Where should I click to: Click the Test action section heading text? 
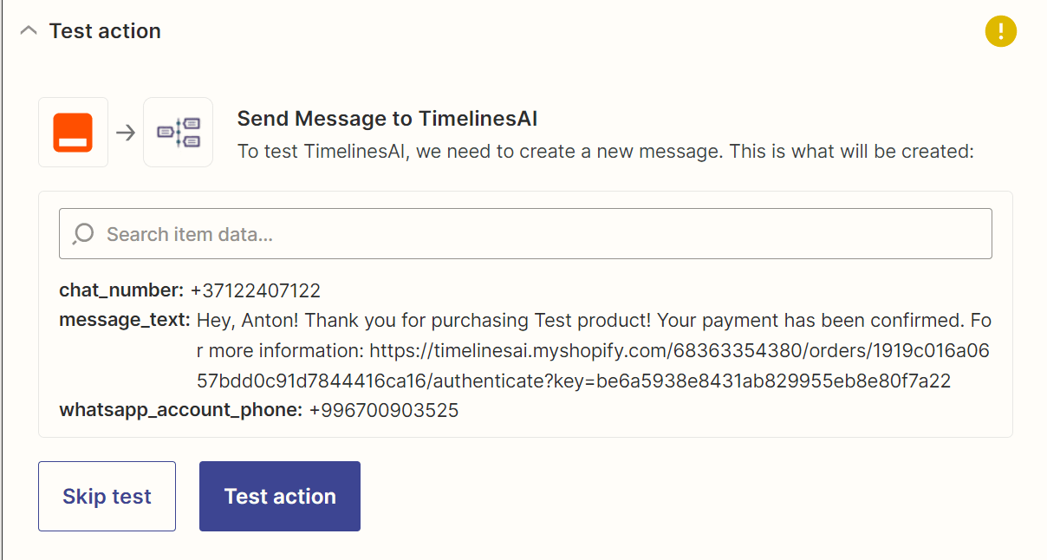click(105, 31)
